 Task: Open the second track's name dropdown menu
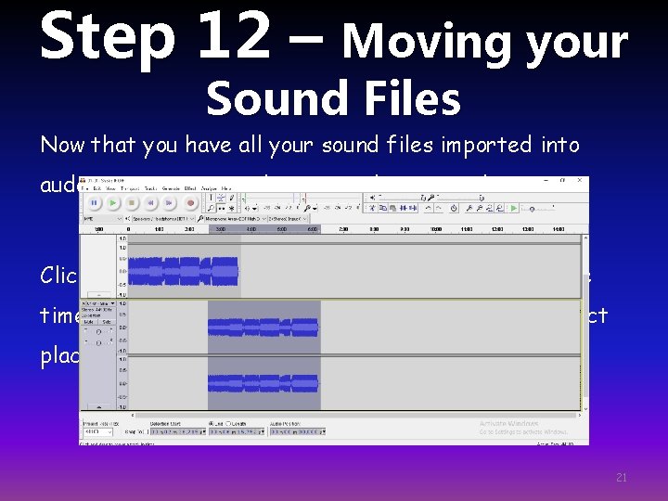[98, 303]
